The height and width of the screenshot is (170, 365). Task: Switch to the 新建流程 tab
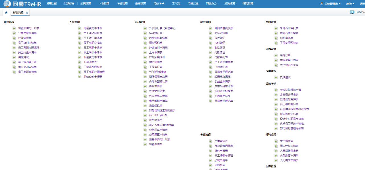(18, 13)
